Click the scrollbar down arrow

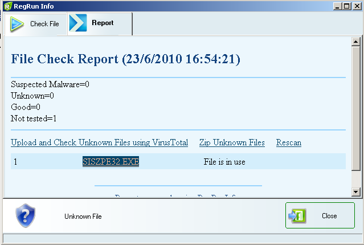coord(356,192)
